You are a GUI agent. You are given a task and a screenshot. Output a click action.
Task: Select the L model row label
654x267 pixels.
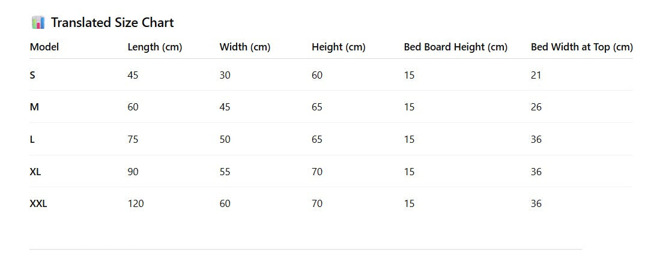[32, 139]
